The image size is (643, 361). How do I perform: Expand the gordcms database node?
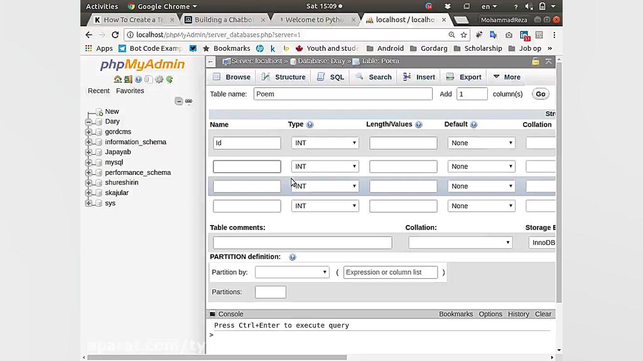click(x=89, y=132)
